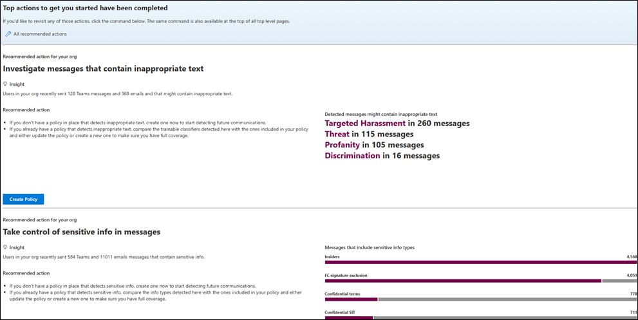Open the Discrimination classifier link
Viewport: 638px width, 320px height.
[352, 155]
